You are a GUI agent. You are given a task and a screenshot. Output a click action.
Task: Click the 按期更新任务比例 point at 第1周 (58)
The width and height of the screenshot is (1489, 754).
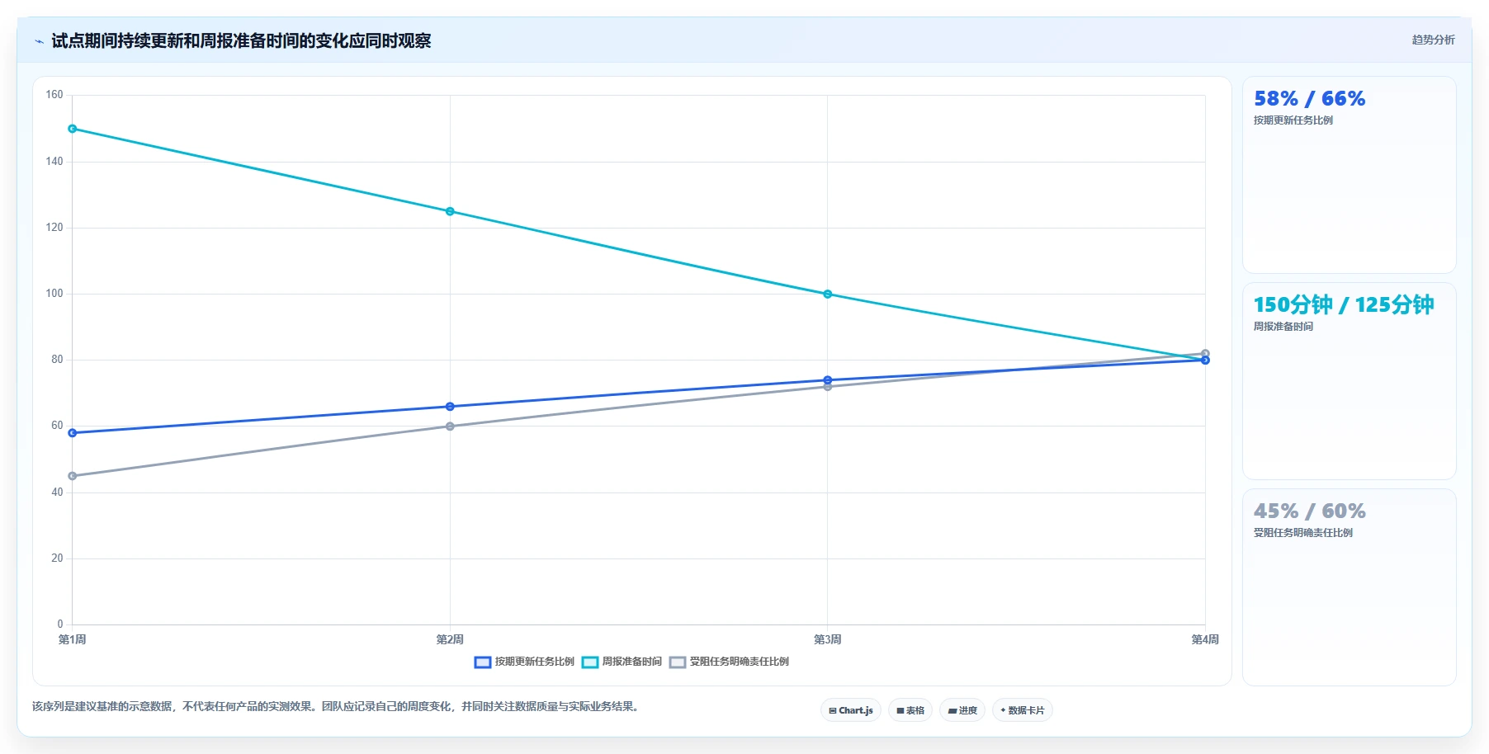pyautogui.click(x=73, y=433)
